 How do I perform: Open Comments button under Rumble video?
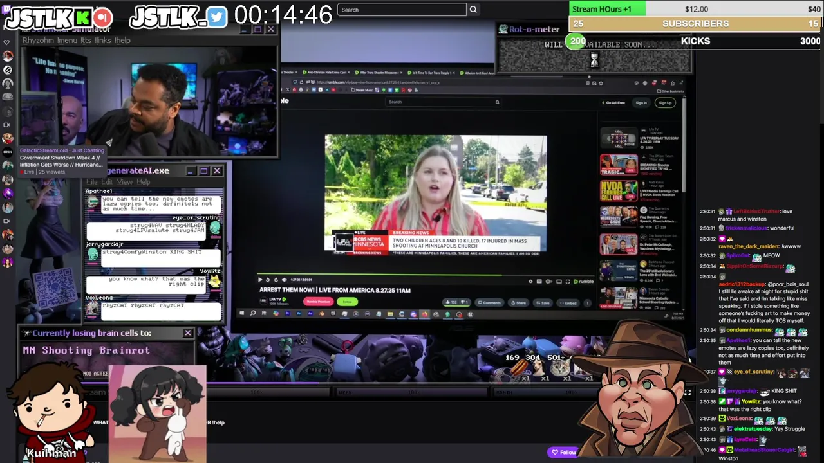[489, 302]
